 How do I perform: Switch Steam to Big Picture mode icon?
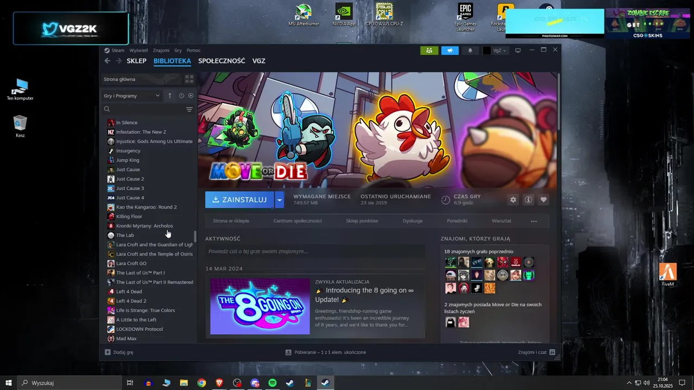click(x=518, y=50)
